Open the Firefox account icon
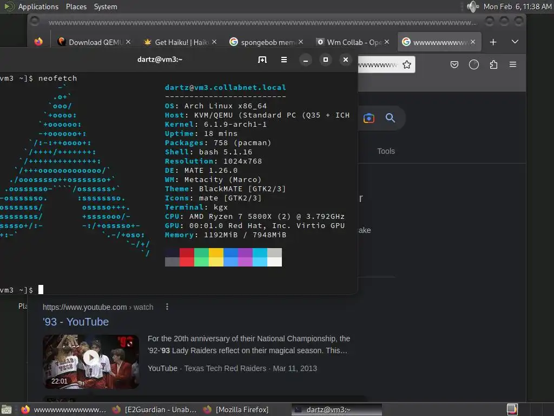Image resolution: width=554 pixels, height=416 pixels. 473,64
